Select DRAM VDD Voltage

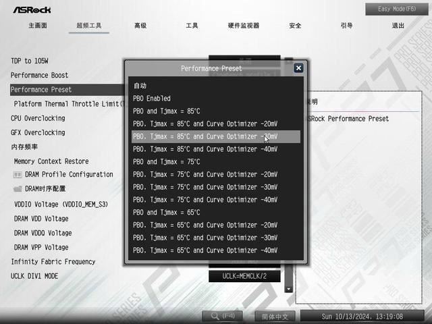tap(41, 219)
